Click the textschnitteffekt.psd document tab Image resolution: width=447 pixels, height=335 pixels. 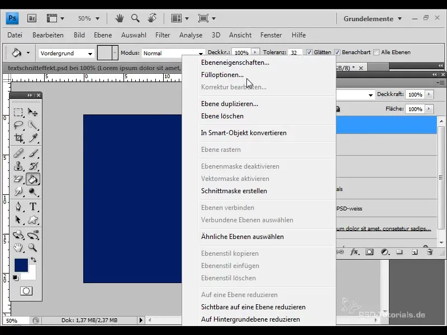coord(94,68)
